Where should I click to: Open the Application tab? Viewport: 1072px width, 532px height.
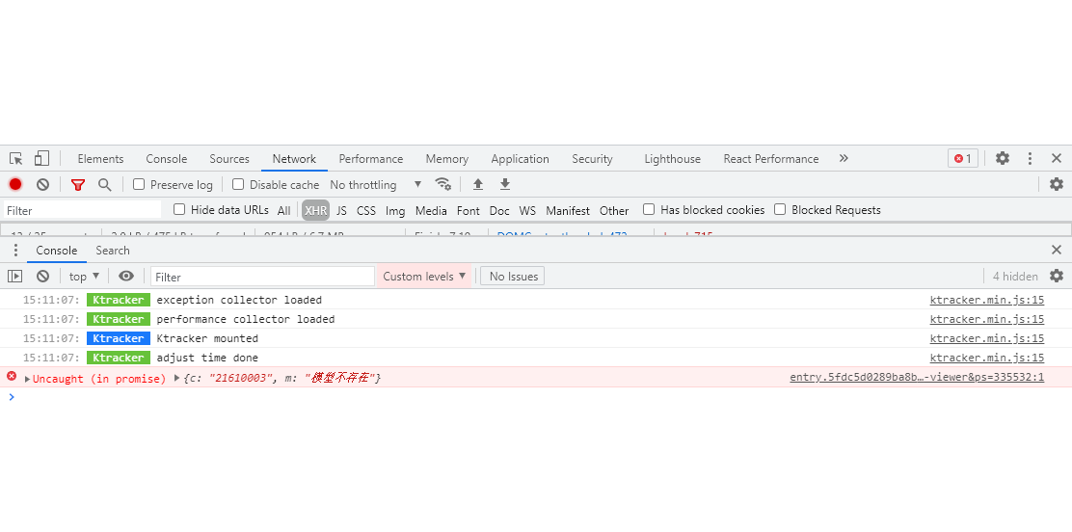pyautogui.click(x=520, y=159)
